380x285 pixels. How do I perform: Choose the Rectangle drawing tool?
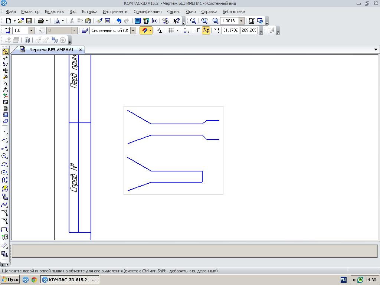[4, 230]
